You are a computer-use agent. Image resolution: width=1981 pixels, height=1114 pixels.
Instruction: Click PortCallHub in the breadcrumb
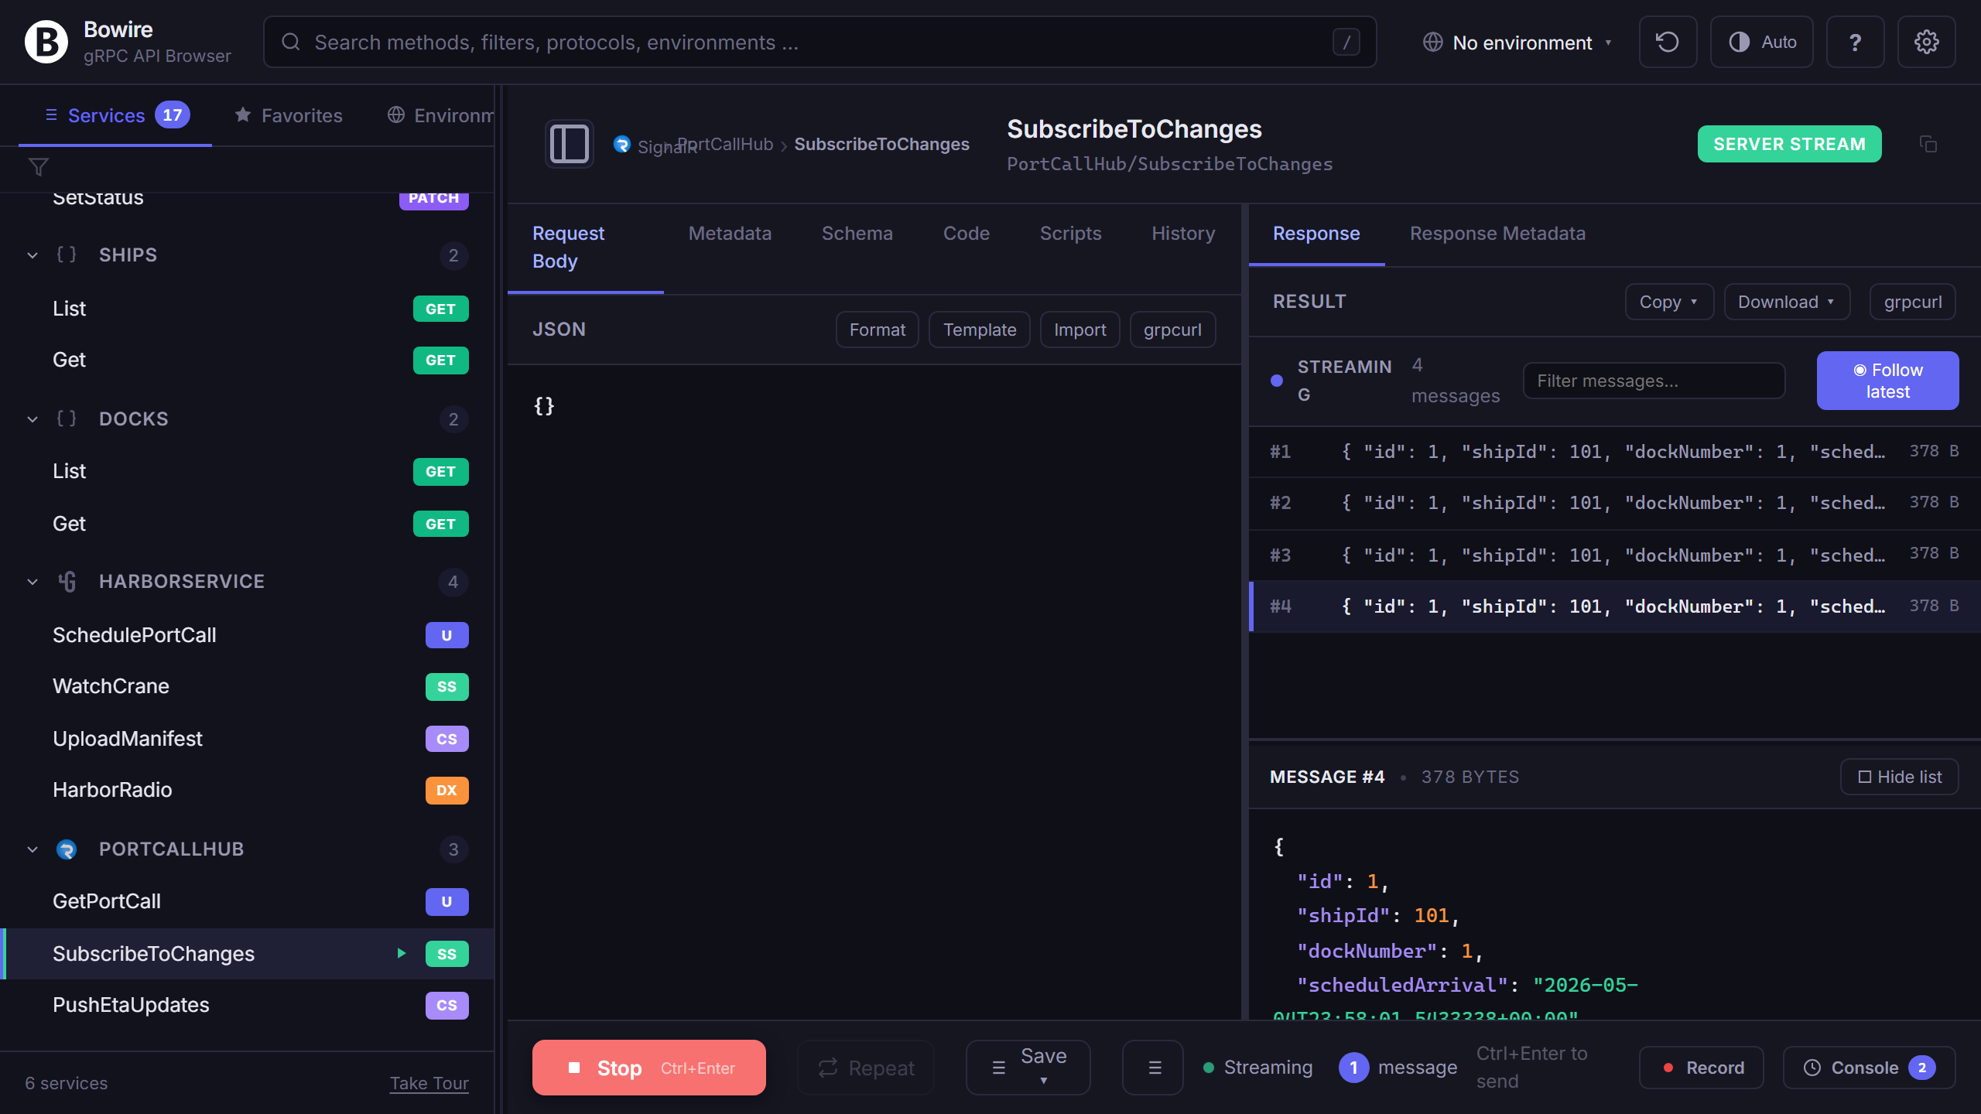pos(726,144)
